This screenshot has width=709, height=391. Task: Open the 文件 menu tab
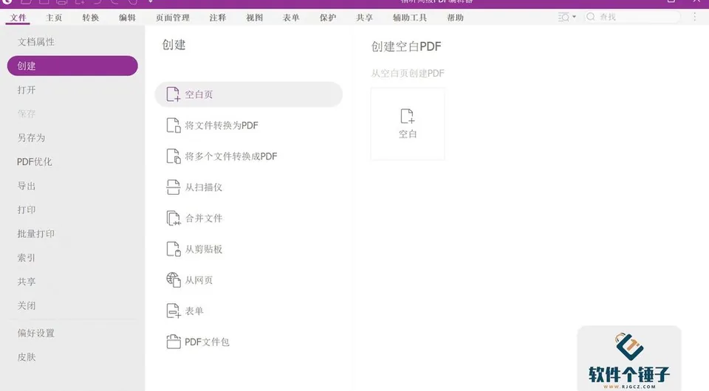click(x=18, y=18)
